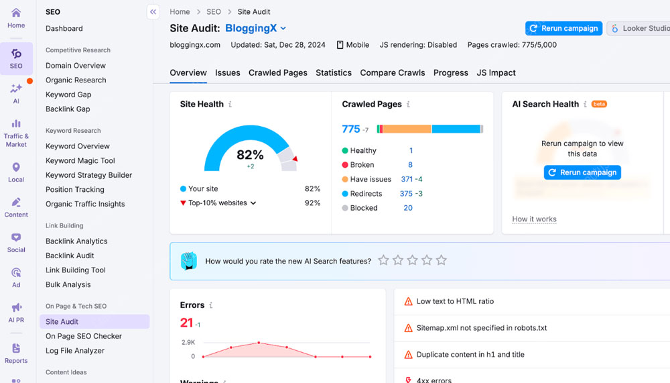Open the Crawled Pages tab
670x383 pixels.
[x=278, y=72]
